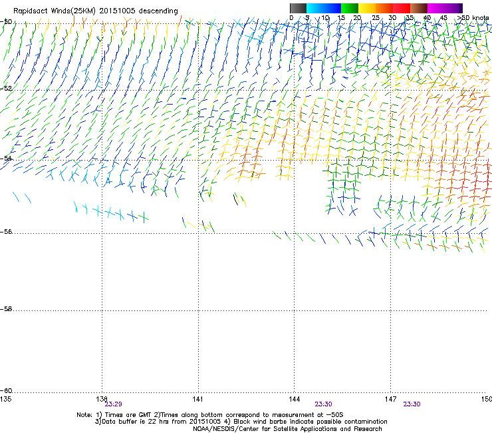Click the '-54' latitude axis label

pyautogui.click(x=6, y=158)
